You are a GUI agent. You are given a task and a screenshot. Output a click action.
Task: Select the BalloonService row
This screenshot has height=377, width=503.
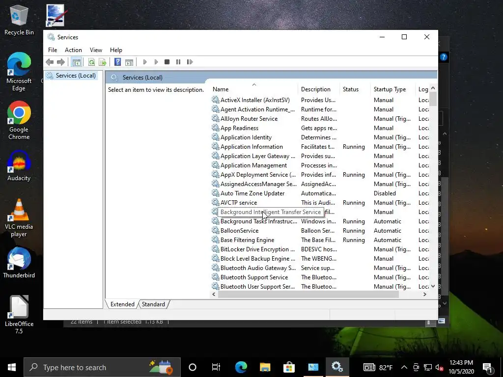click(239, 231)
